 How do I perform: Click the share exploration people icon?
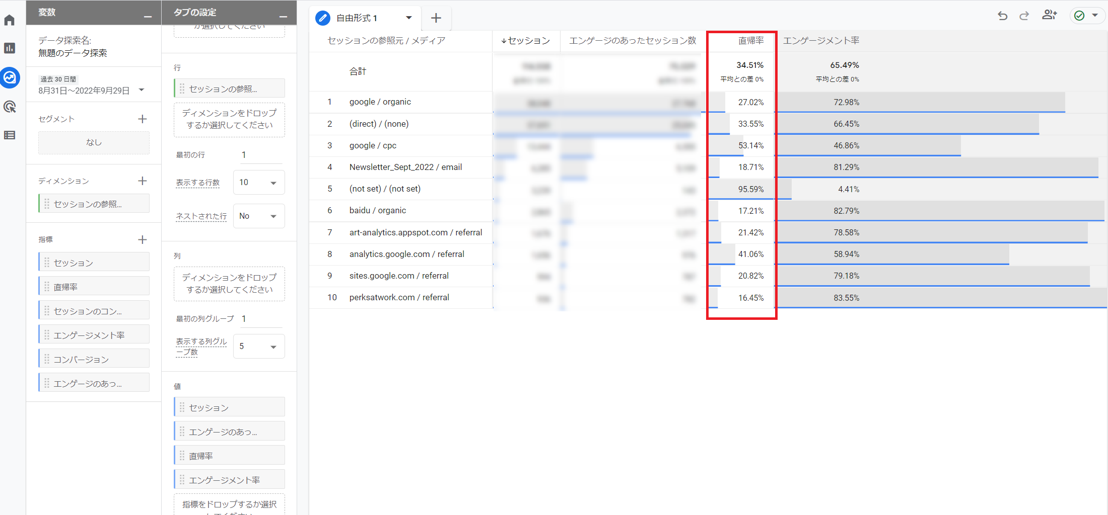[1049, 15]
